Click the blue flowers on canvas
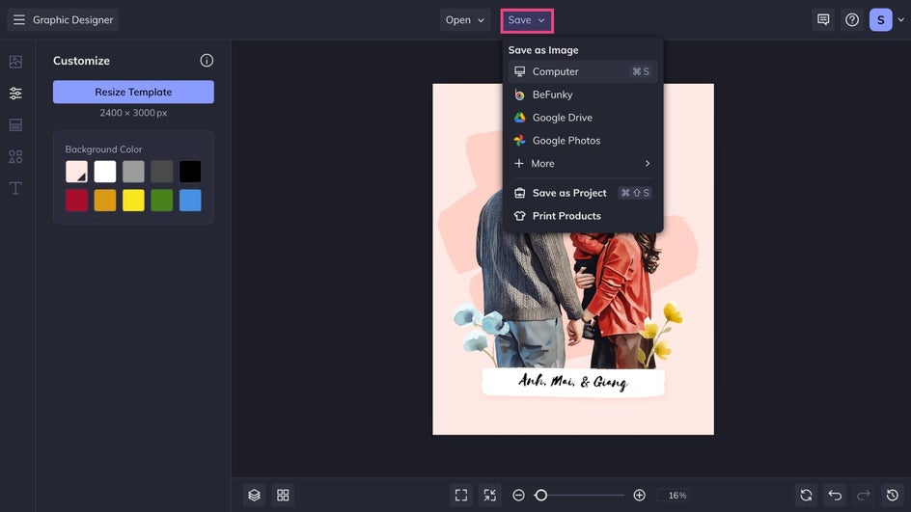Screen dimensions: 911x512 [x=483, y=333]
